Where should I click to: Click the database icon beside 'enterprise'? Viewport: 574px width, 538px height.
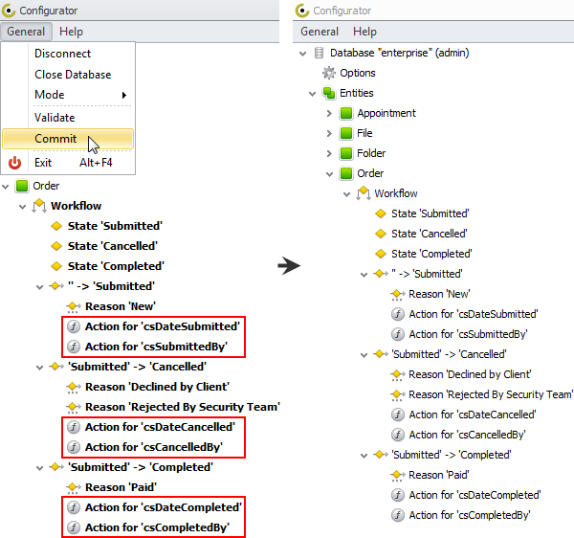(319, 53)
